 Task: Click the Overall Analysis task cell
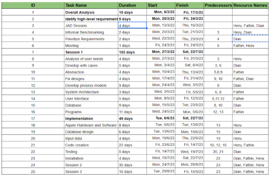(x=91, y=12)
